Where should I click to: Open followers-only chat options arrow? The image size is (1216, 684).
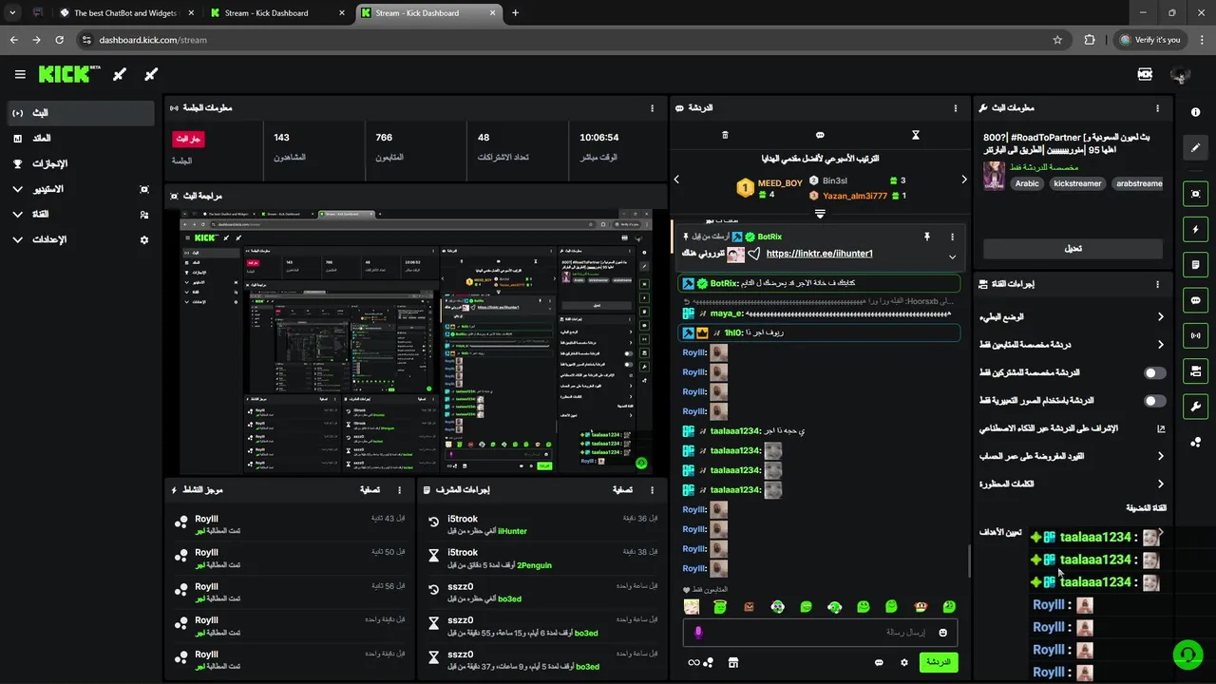1160,345
